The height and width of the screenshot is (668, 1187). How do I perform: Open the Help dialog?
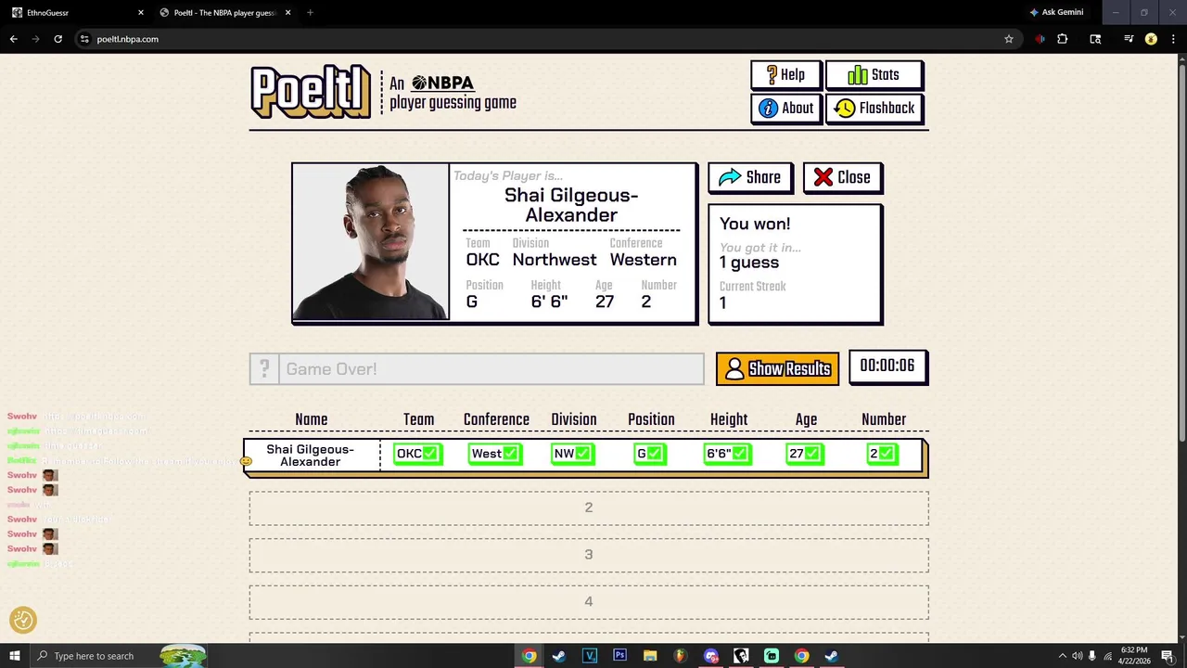785,75
